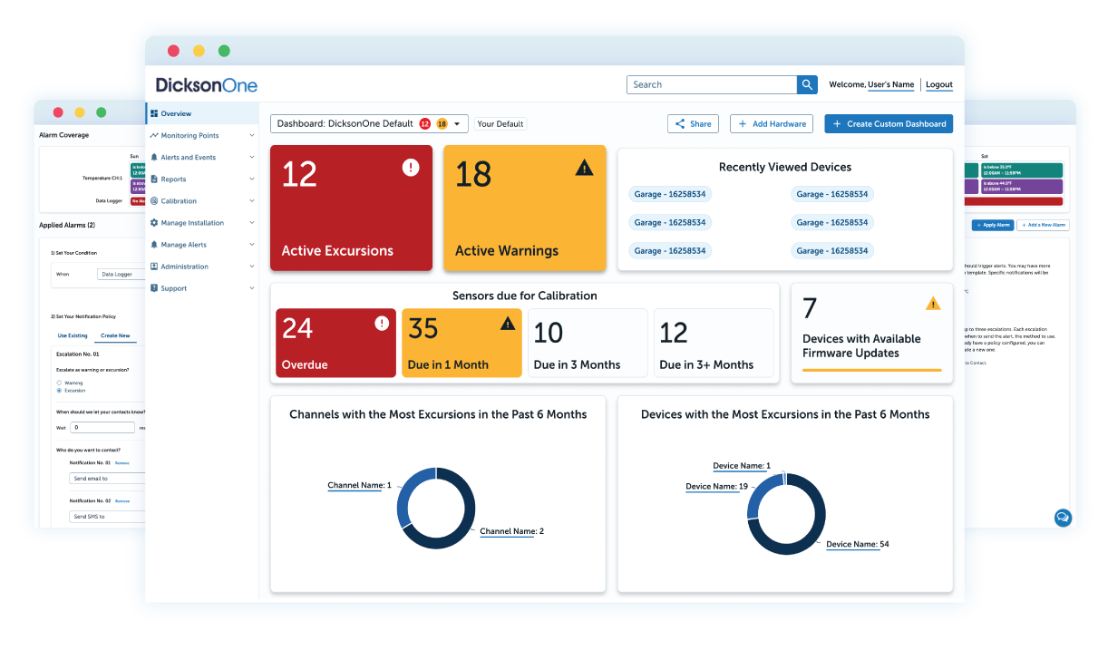Click the Logout link
This screenshot has width=1098, height=650.
pyautogui.click(x=938, y=84)
